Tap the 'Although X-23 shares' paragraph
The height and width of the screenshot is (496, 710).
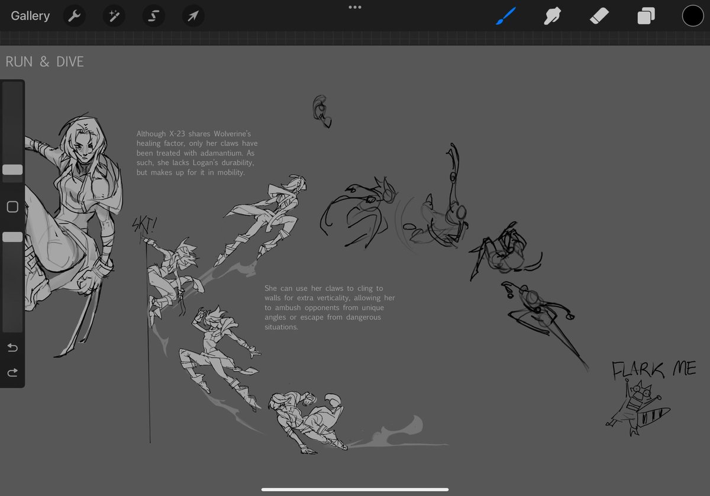click(197, 153)
